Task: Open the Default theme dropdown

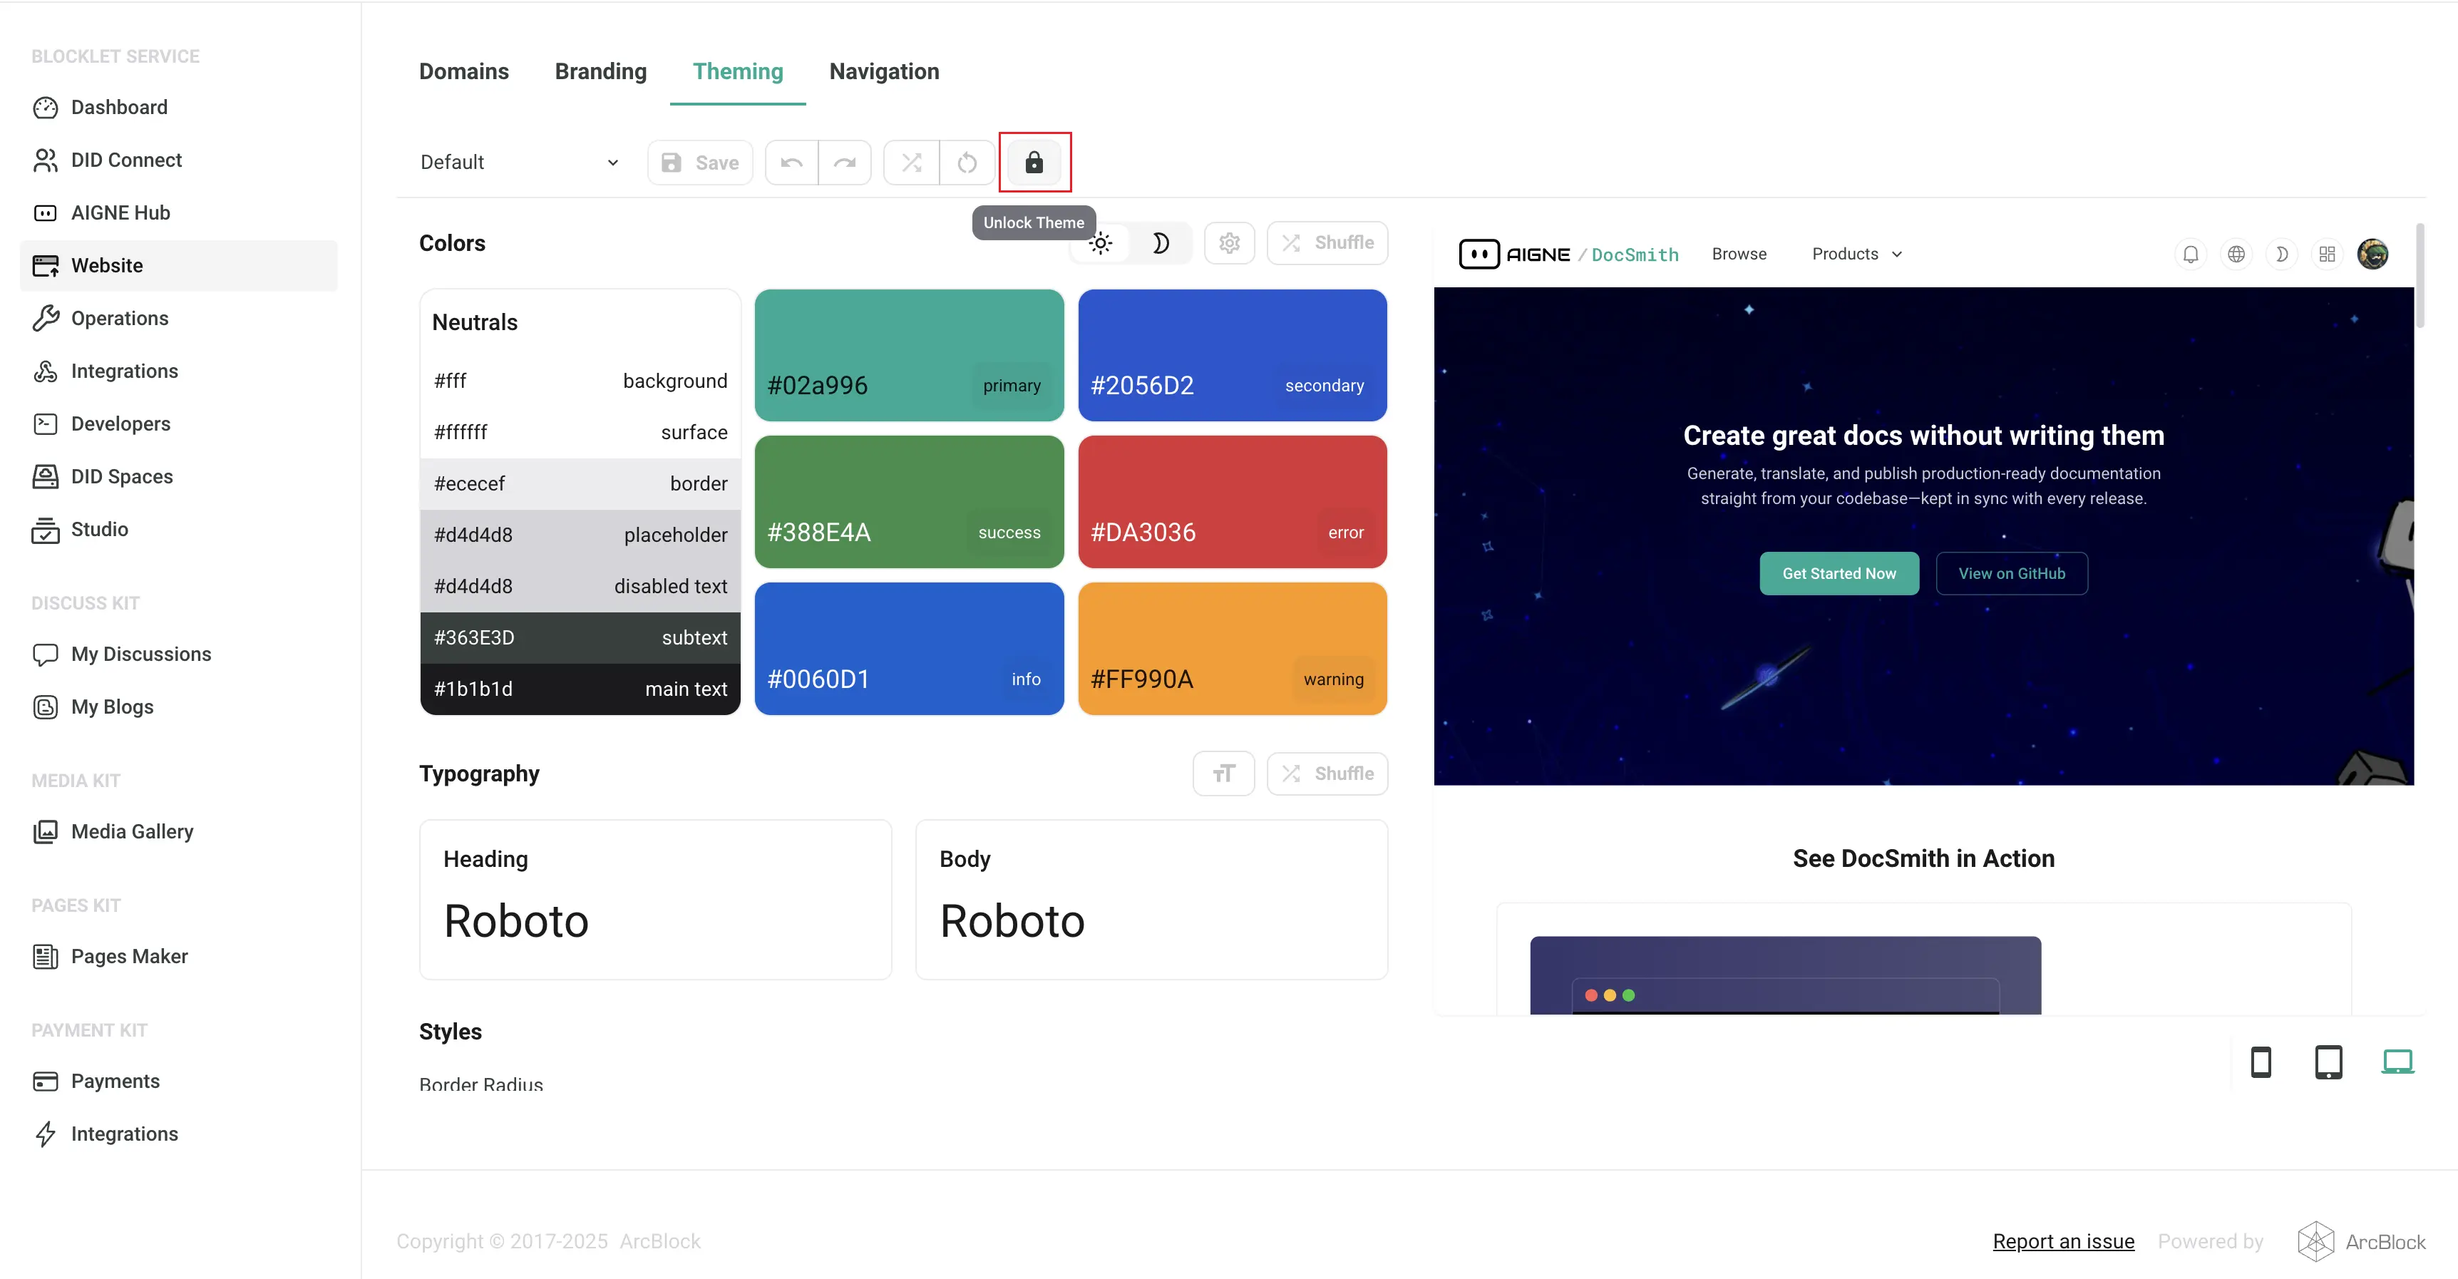Action: pos(518,163)
